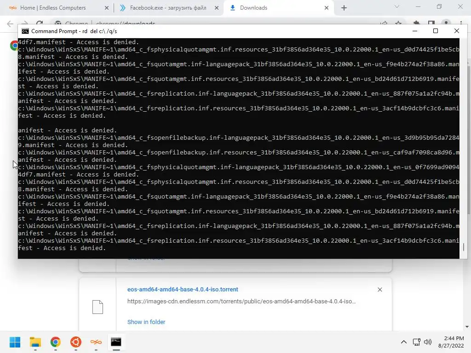Close the Chrome window

click(x=460, y=6)
